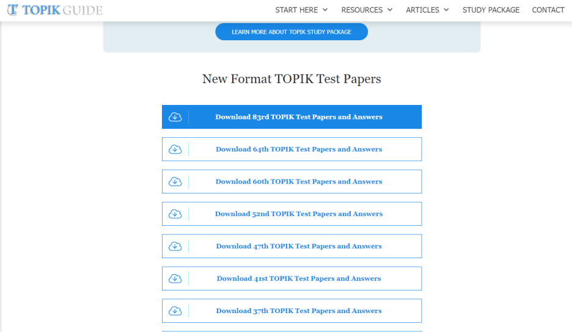Download 64th TOPIK Test Papers and Answers
This screenshot has width=572, height=332.
[292, 150]
